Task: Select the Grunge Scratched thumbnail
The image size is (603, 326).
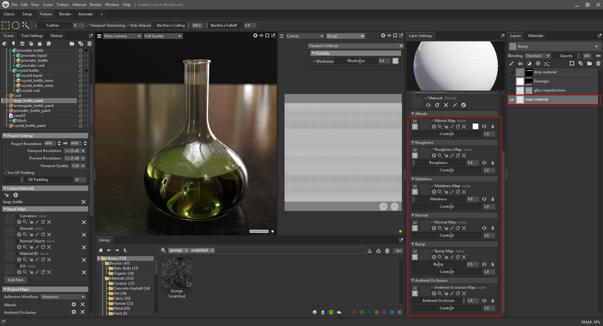Action: [x=177, y=273]
